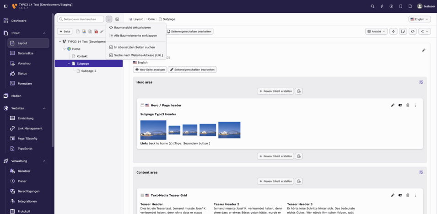Uncheck In übersetzten Seiten suchen
Image resolution: width=437 pixels, height=214 pixels.
tap(136, 48)
